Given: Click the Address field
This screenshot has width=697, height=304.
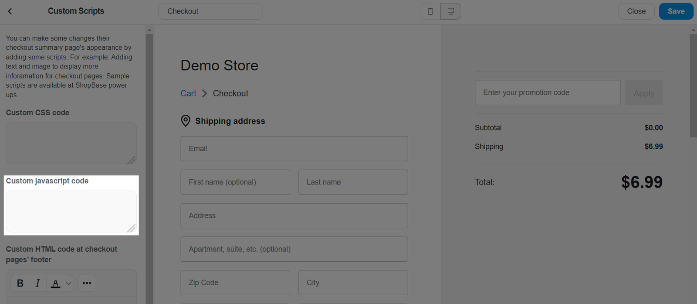Looking at the screenshot, I should pyautogui.click(x=294, y=215).
